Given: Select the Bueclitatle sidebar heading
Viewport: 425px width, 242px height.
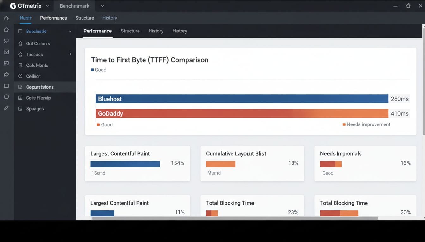Looking at the screenshot, I should click(x=36, y=32).
